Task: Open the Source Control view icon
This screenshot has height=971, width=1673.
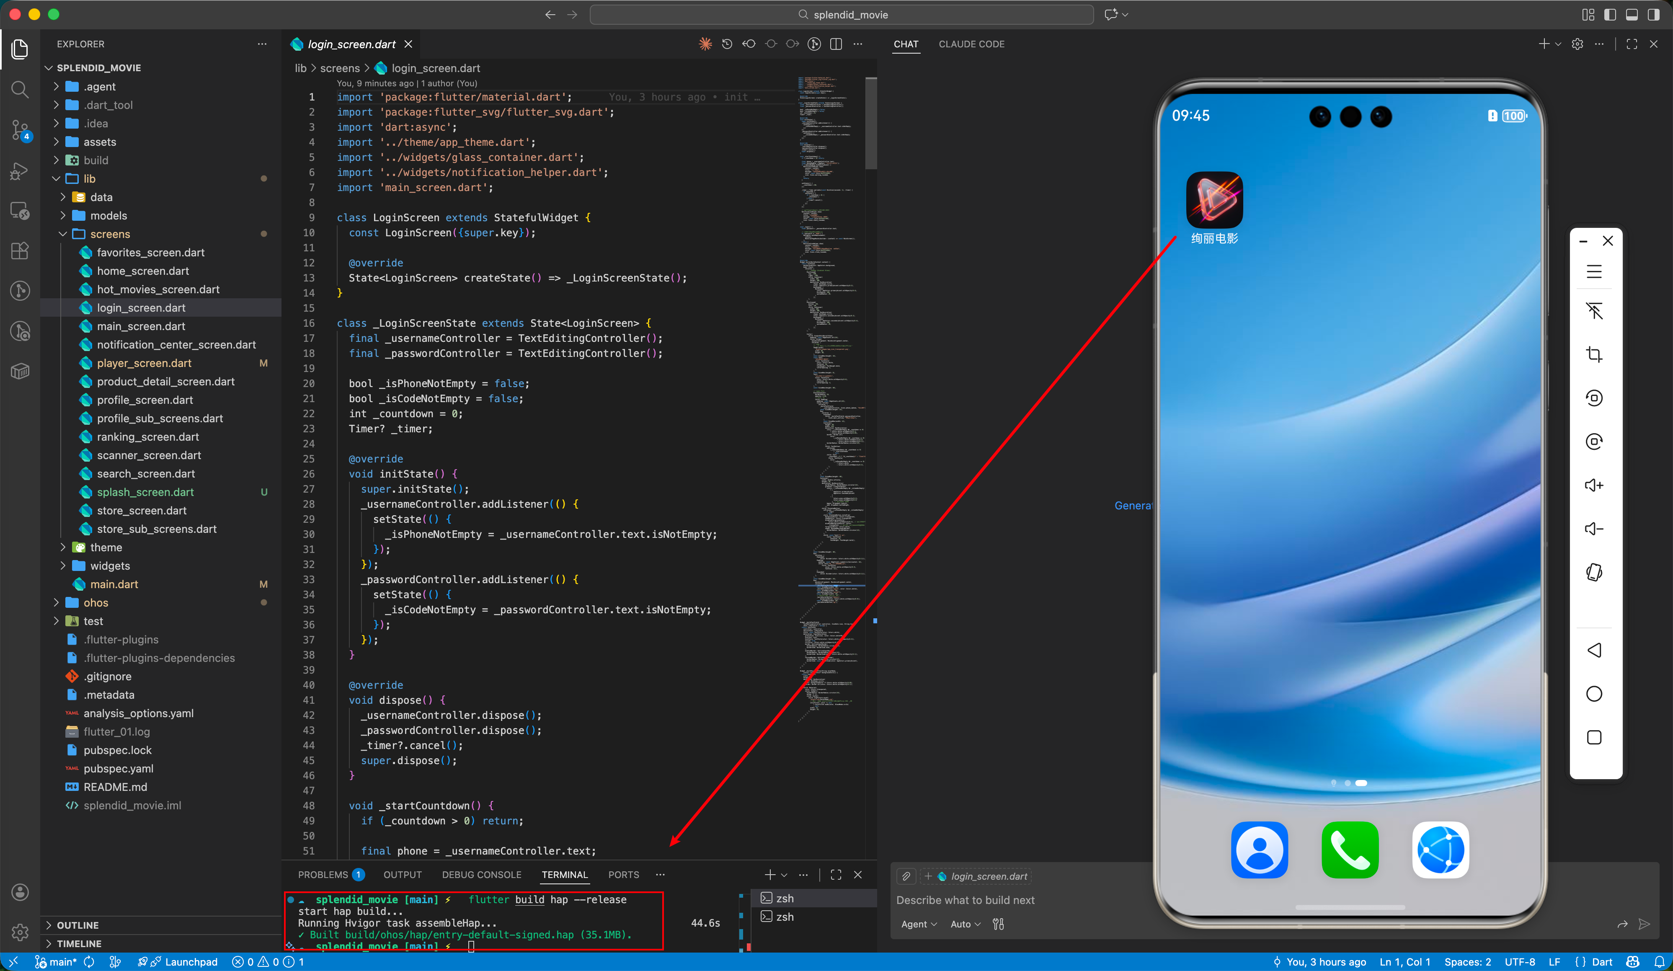Action: click(x=20, y=129)
